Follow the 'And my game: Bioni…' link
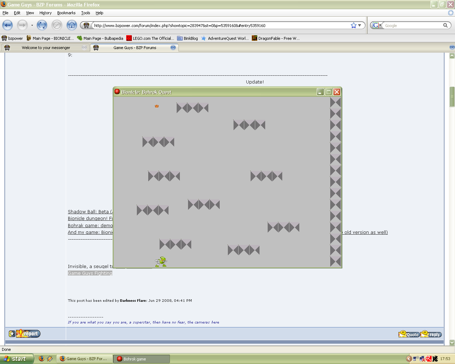Image resolution: width=455 pixels, height=364 pixels. point(90,232)
